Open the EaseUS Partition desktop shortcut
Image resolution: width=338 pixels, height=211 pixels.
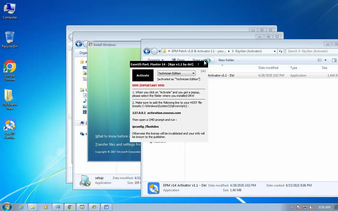click(x=10, y=129)
